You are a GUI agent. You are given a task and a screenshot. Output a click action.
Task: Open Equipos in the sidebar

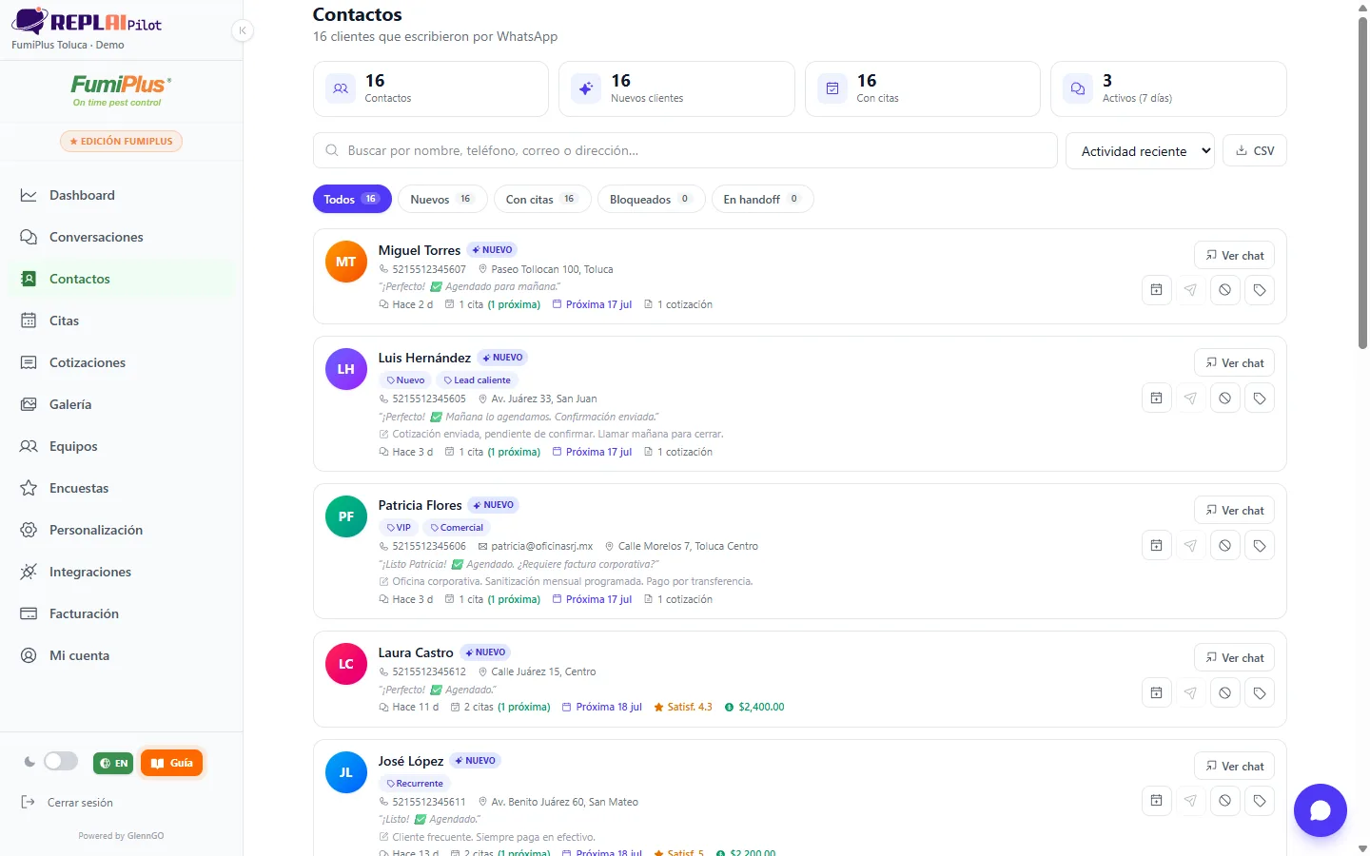tap(122, 446)
